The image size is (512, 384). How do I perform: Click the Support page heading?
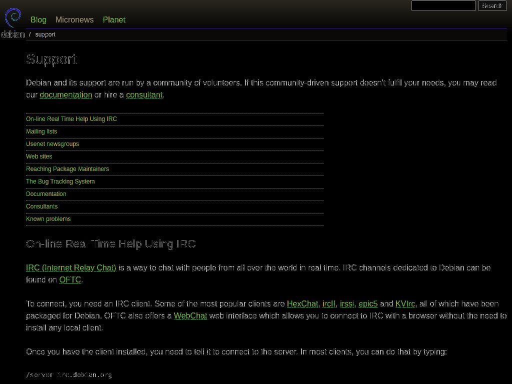tap(51, 59)
